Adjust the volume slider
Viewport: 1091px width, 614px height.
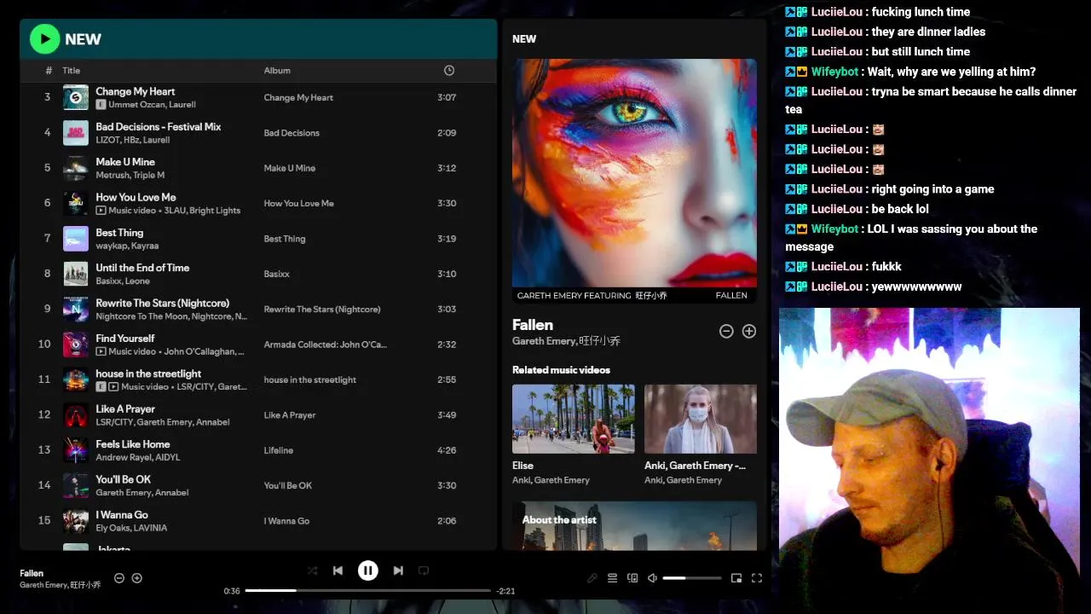(x=692, y=578)
